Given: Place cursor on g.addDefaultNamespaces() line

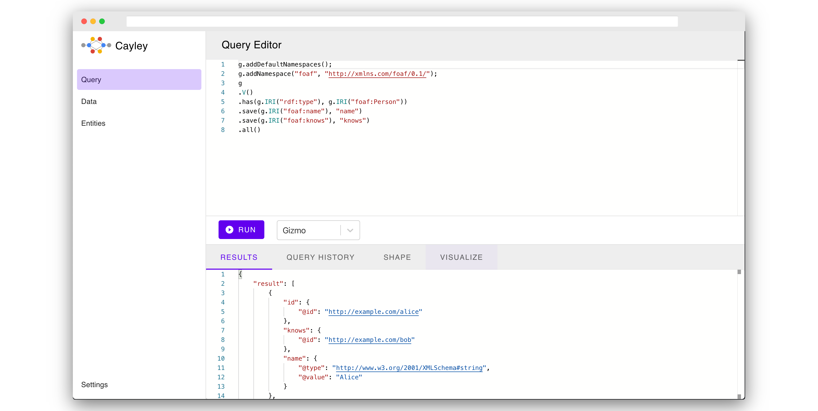Looking at the screenshot, I should click(x=285, y=65).
